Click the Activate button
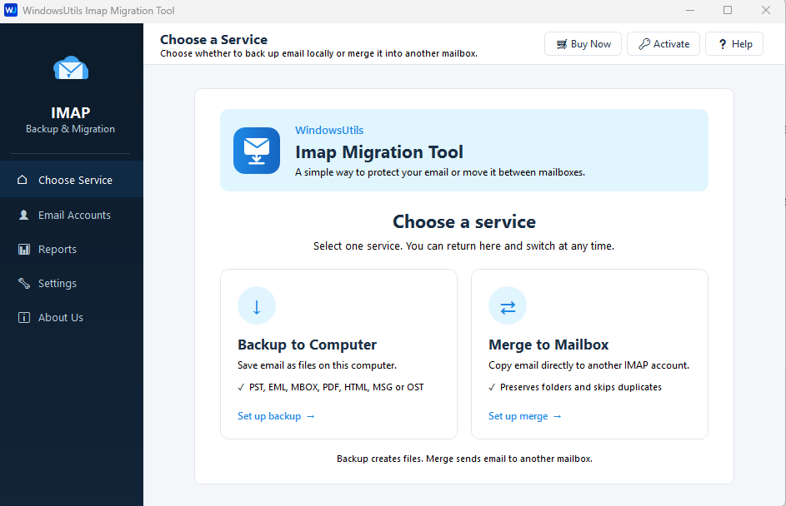 [x=663, y=44]
